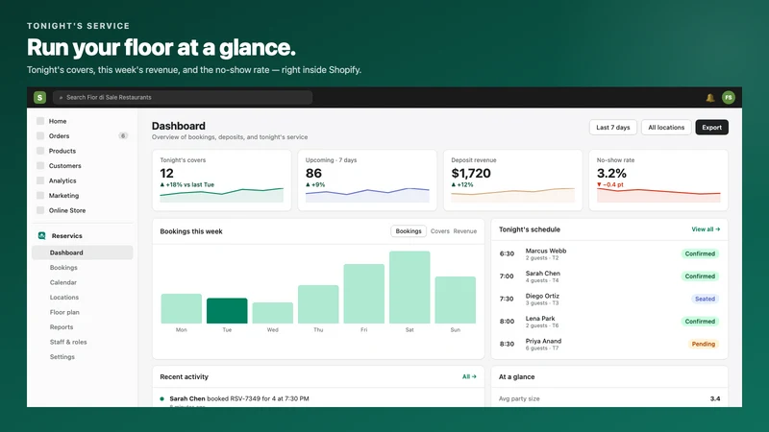Screen dimensions: 769x432
Task: Open Sarah Chen booked RSV-7349 activity
Action: [x=239, y=398]
